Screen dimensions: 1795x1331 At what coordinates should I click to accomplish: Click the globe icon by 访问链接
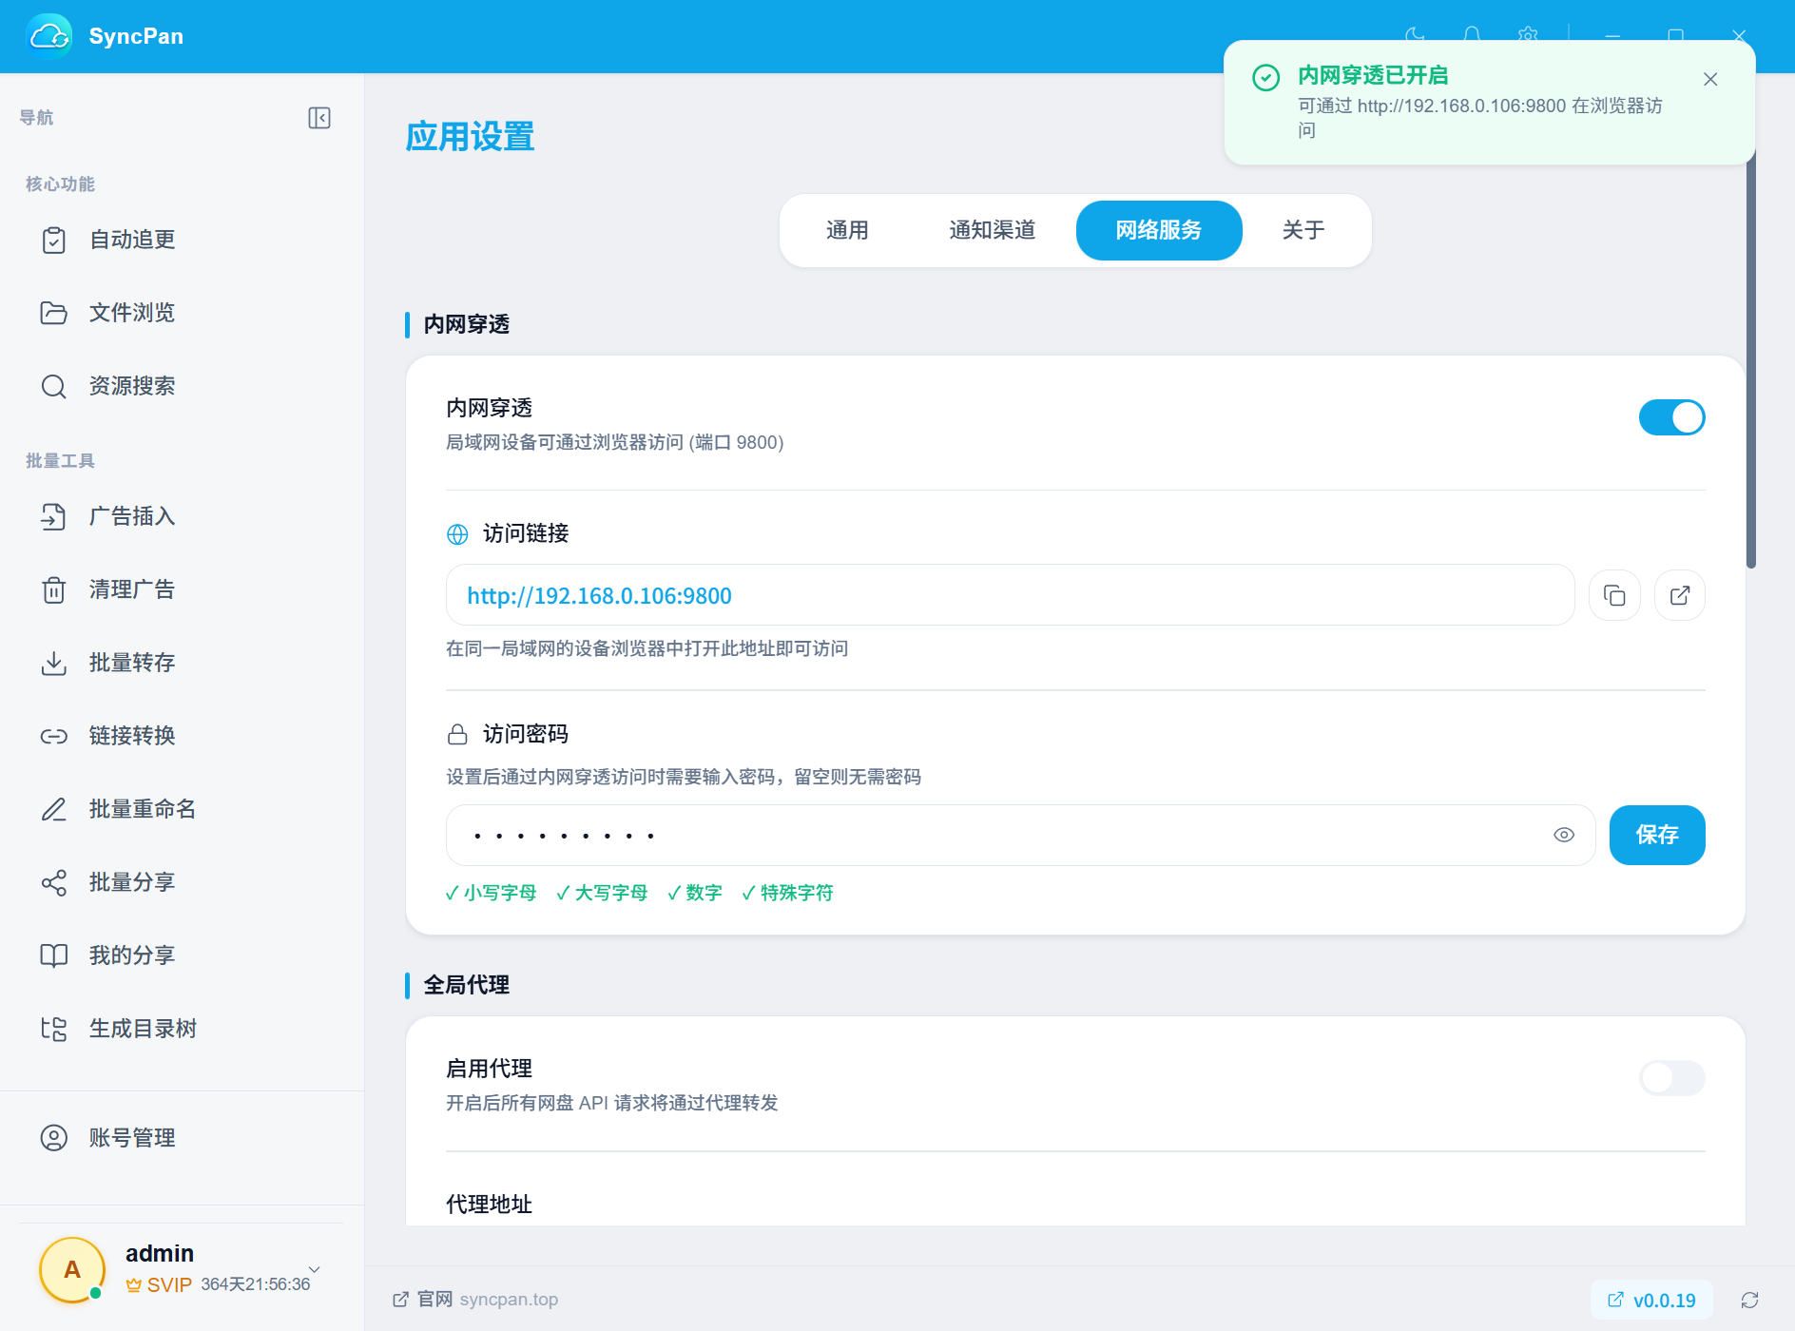[x=457, y=534]
